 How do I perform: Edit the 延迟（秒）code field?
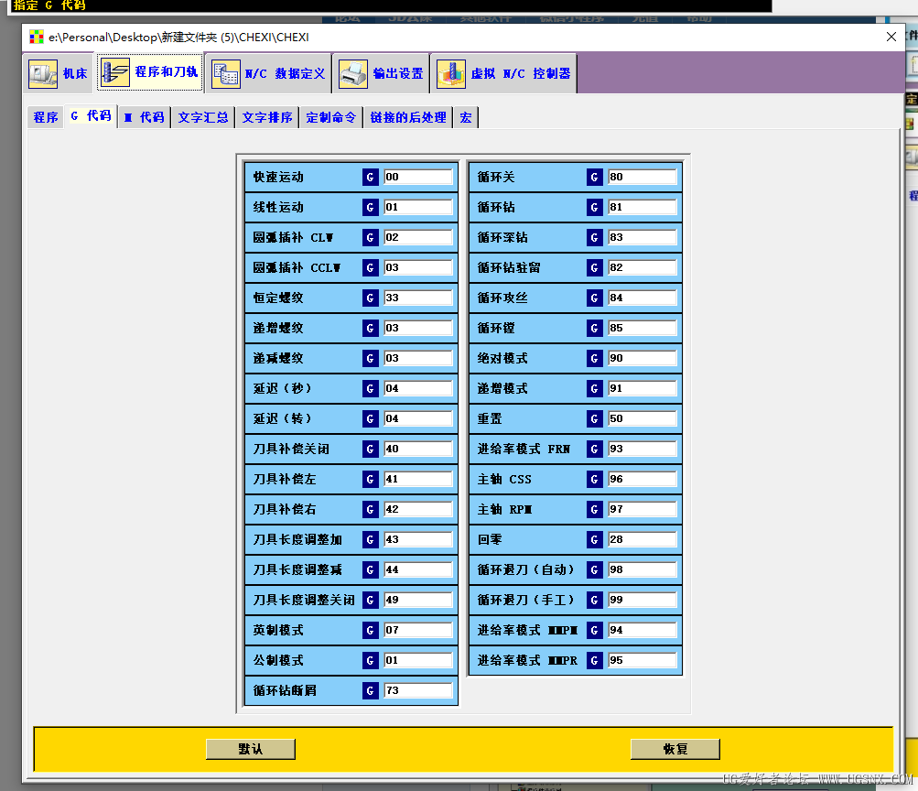418,388
